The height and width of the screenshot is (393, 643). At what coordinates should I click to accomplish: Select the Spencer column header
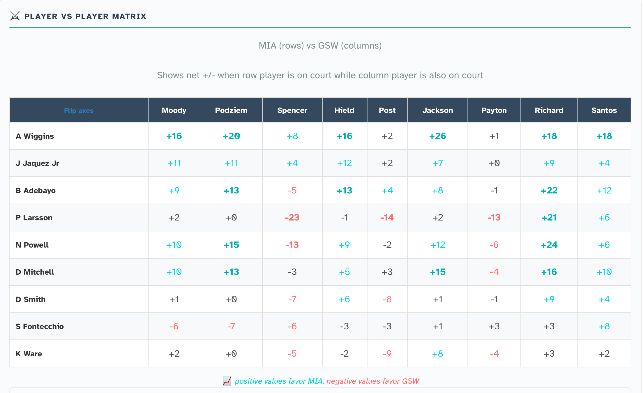coord(292,110)
